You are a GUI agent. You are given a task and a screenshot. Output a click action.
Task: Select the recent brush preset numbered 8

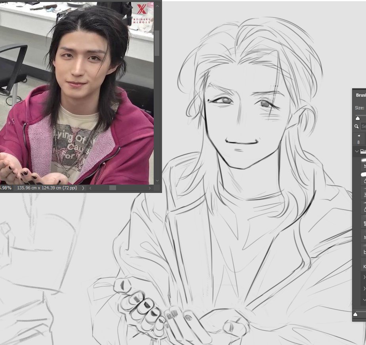click(x=358, y=139)
